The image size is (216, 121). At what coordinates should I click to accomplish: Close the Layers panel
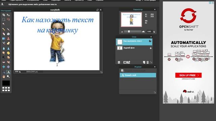[151, 37]
